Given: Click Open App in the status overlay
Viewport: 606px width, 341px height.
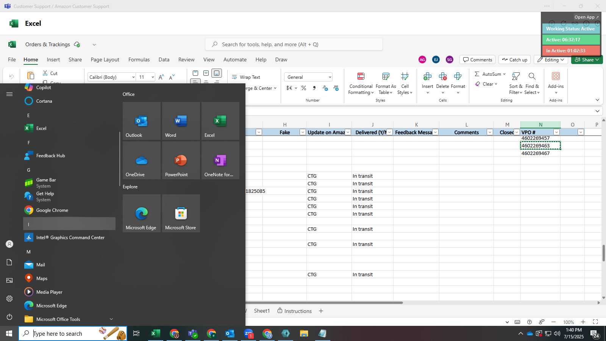Looking at the screenshot, I should (x=586, y=17).
